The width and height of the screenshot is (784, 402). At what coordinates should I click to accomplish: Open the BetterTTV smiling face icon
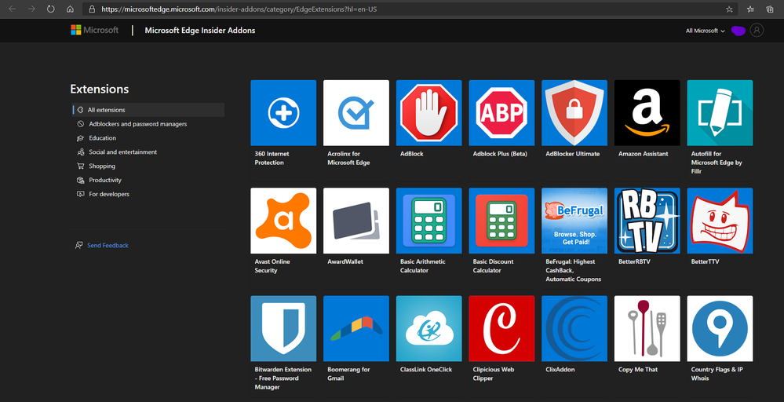[720, 221]
